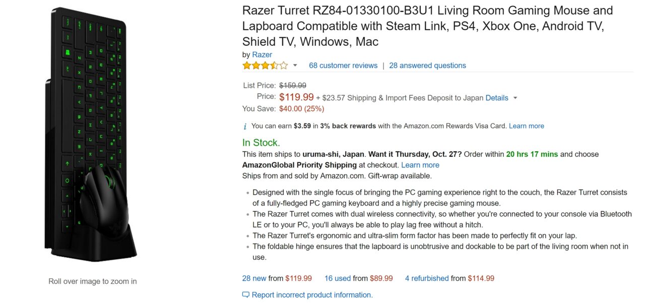645x303 pixels.
Task: Click the Roll over image to zoom text
Action: [x=92, y=281]
